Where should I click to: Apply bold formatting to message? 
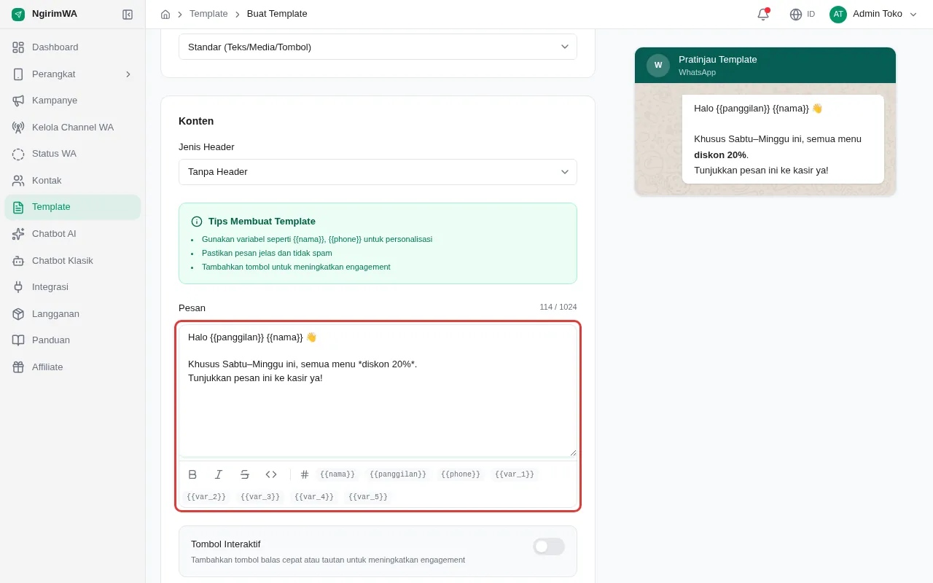(192, 474)
